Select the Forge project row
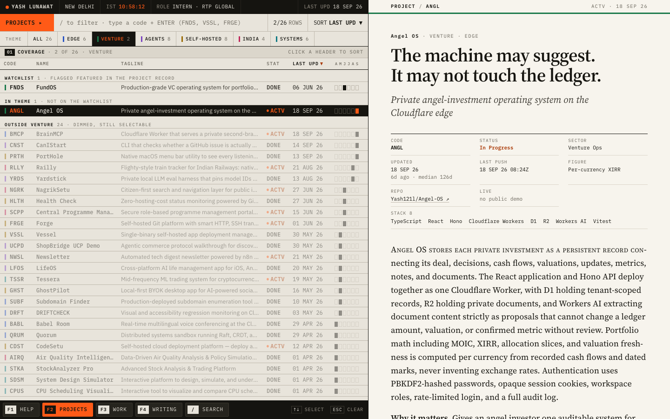 tap(184, 223)
